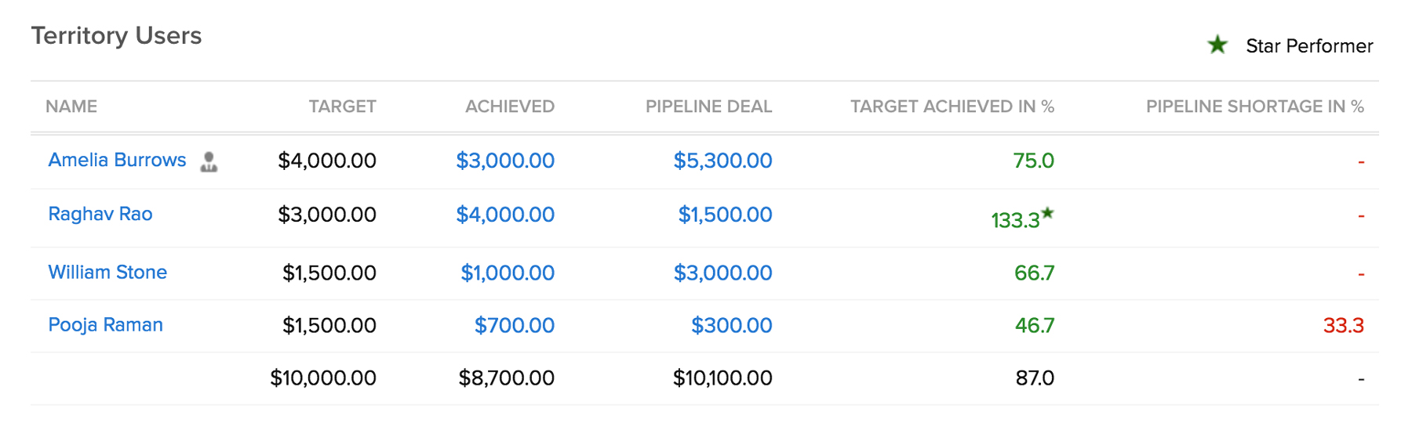This screenshot has width=1412, height=423.
Task: Click the Star Performer legend star icon
Action: click(1217, 45)
